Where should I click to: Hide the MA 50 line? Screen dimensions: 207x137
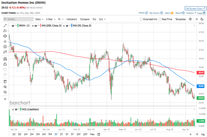pos(67,26)
